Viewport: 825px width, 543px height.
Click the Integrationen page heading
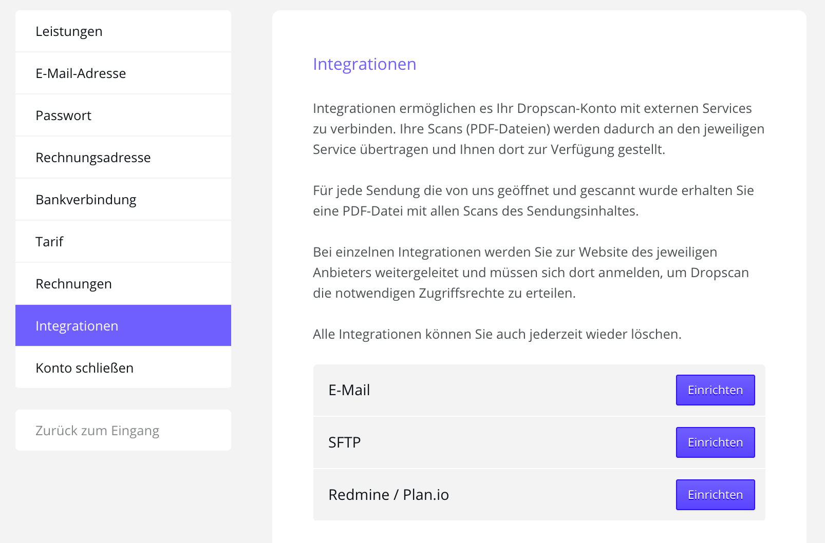(x=365, y=64)
